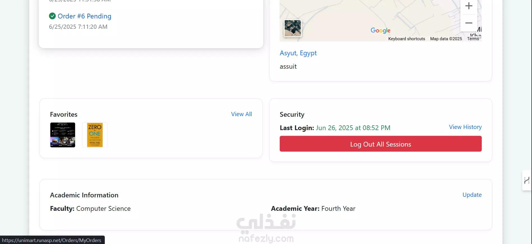View login history
This screenshot has height=244, width=532.
[465, 127]
